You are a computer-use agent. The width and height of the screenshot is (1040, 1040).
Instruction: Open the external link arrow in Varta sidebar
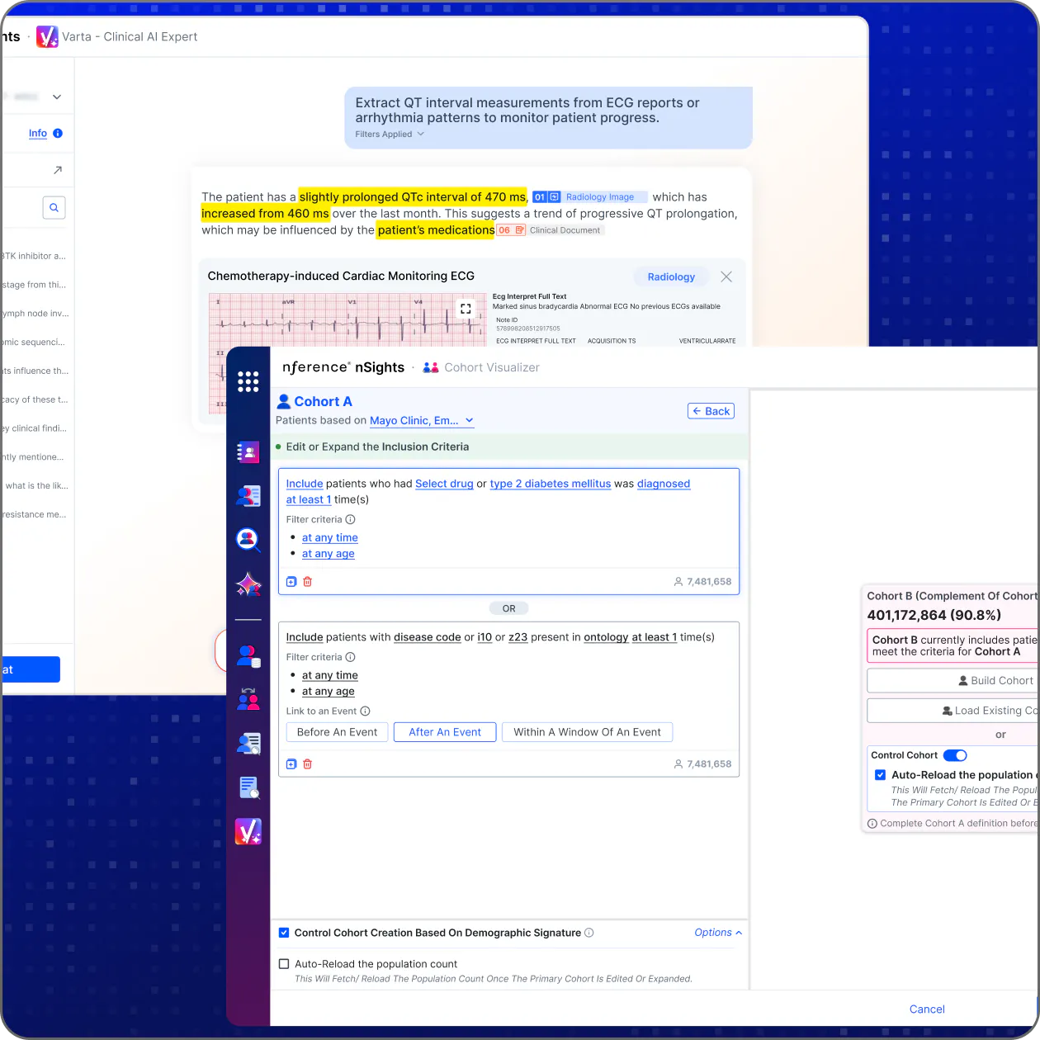57,170
